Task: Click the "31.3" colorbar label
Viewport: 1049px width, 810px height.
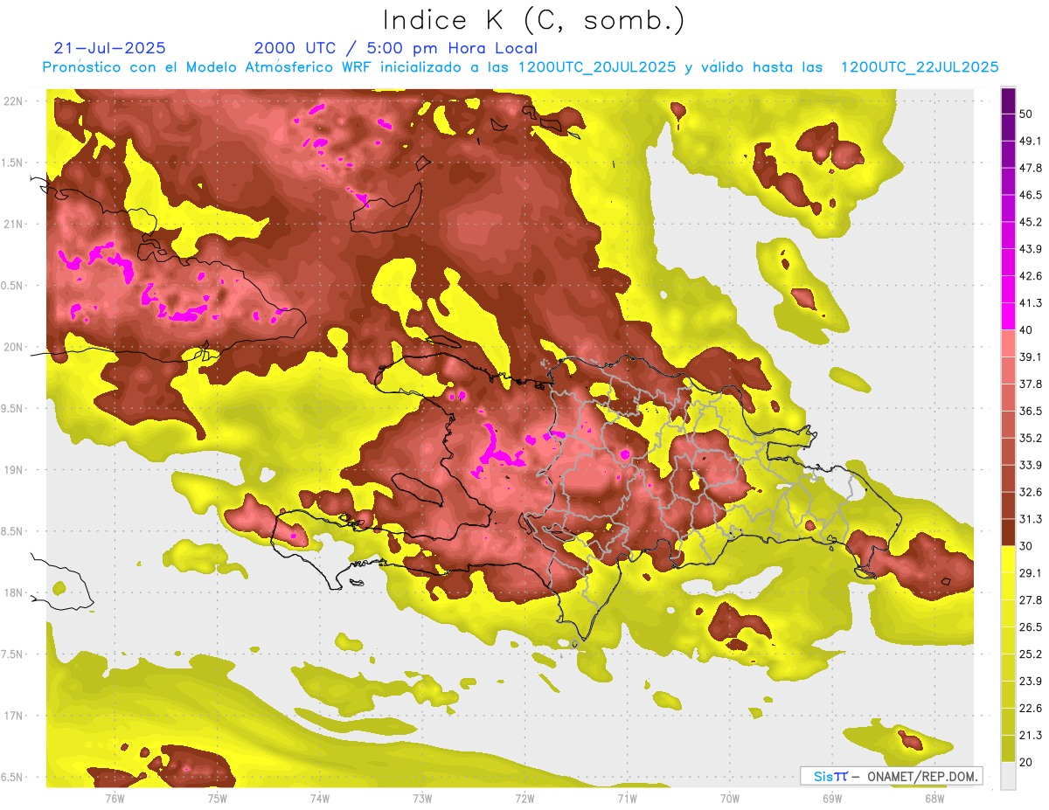Action: [1031, 519]
